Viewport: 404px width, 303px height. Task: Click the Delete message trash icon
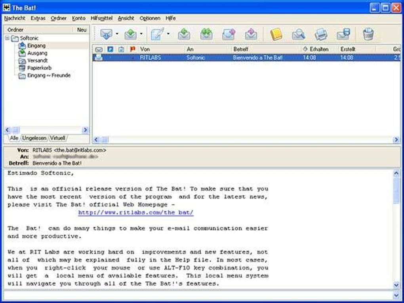coord(368,34)
